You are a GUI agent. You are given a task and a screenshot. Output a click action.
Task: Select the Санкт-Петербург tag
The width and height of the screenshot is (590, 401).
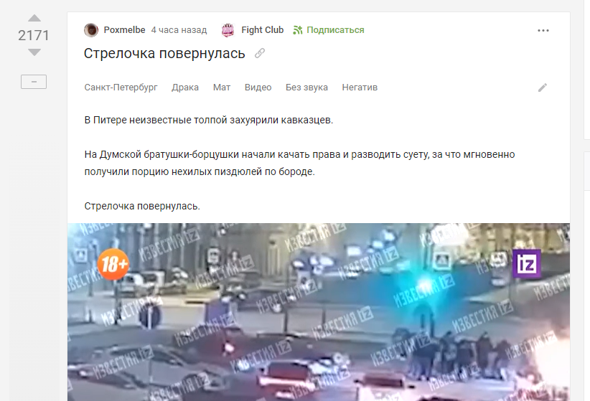point(121,88)
